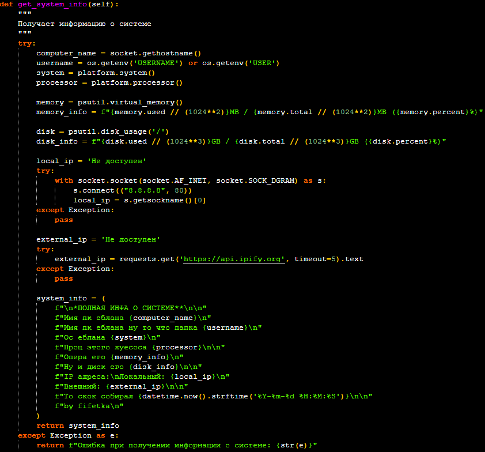Viewport: 485px width, 452px height.
Task: Click the system_info opening parenthesis line
Action: (70, 298)
